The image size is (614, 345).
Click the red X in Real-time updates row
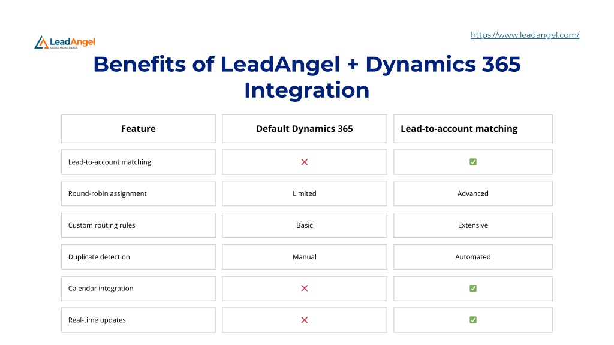pyautogui.click(x=304, y=320)
